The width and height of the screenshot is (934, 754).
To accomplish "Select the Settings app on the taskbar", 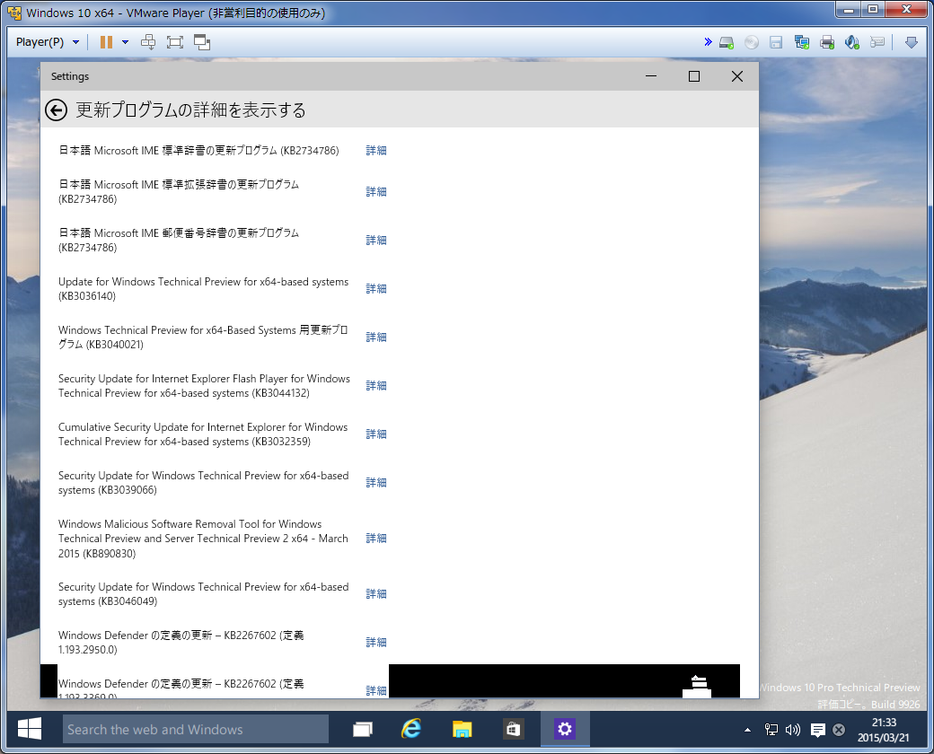I will [565, 729].
